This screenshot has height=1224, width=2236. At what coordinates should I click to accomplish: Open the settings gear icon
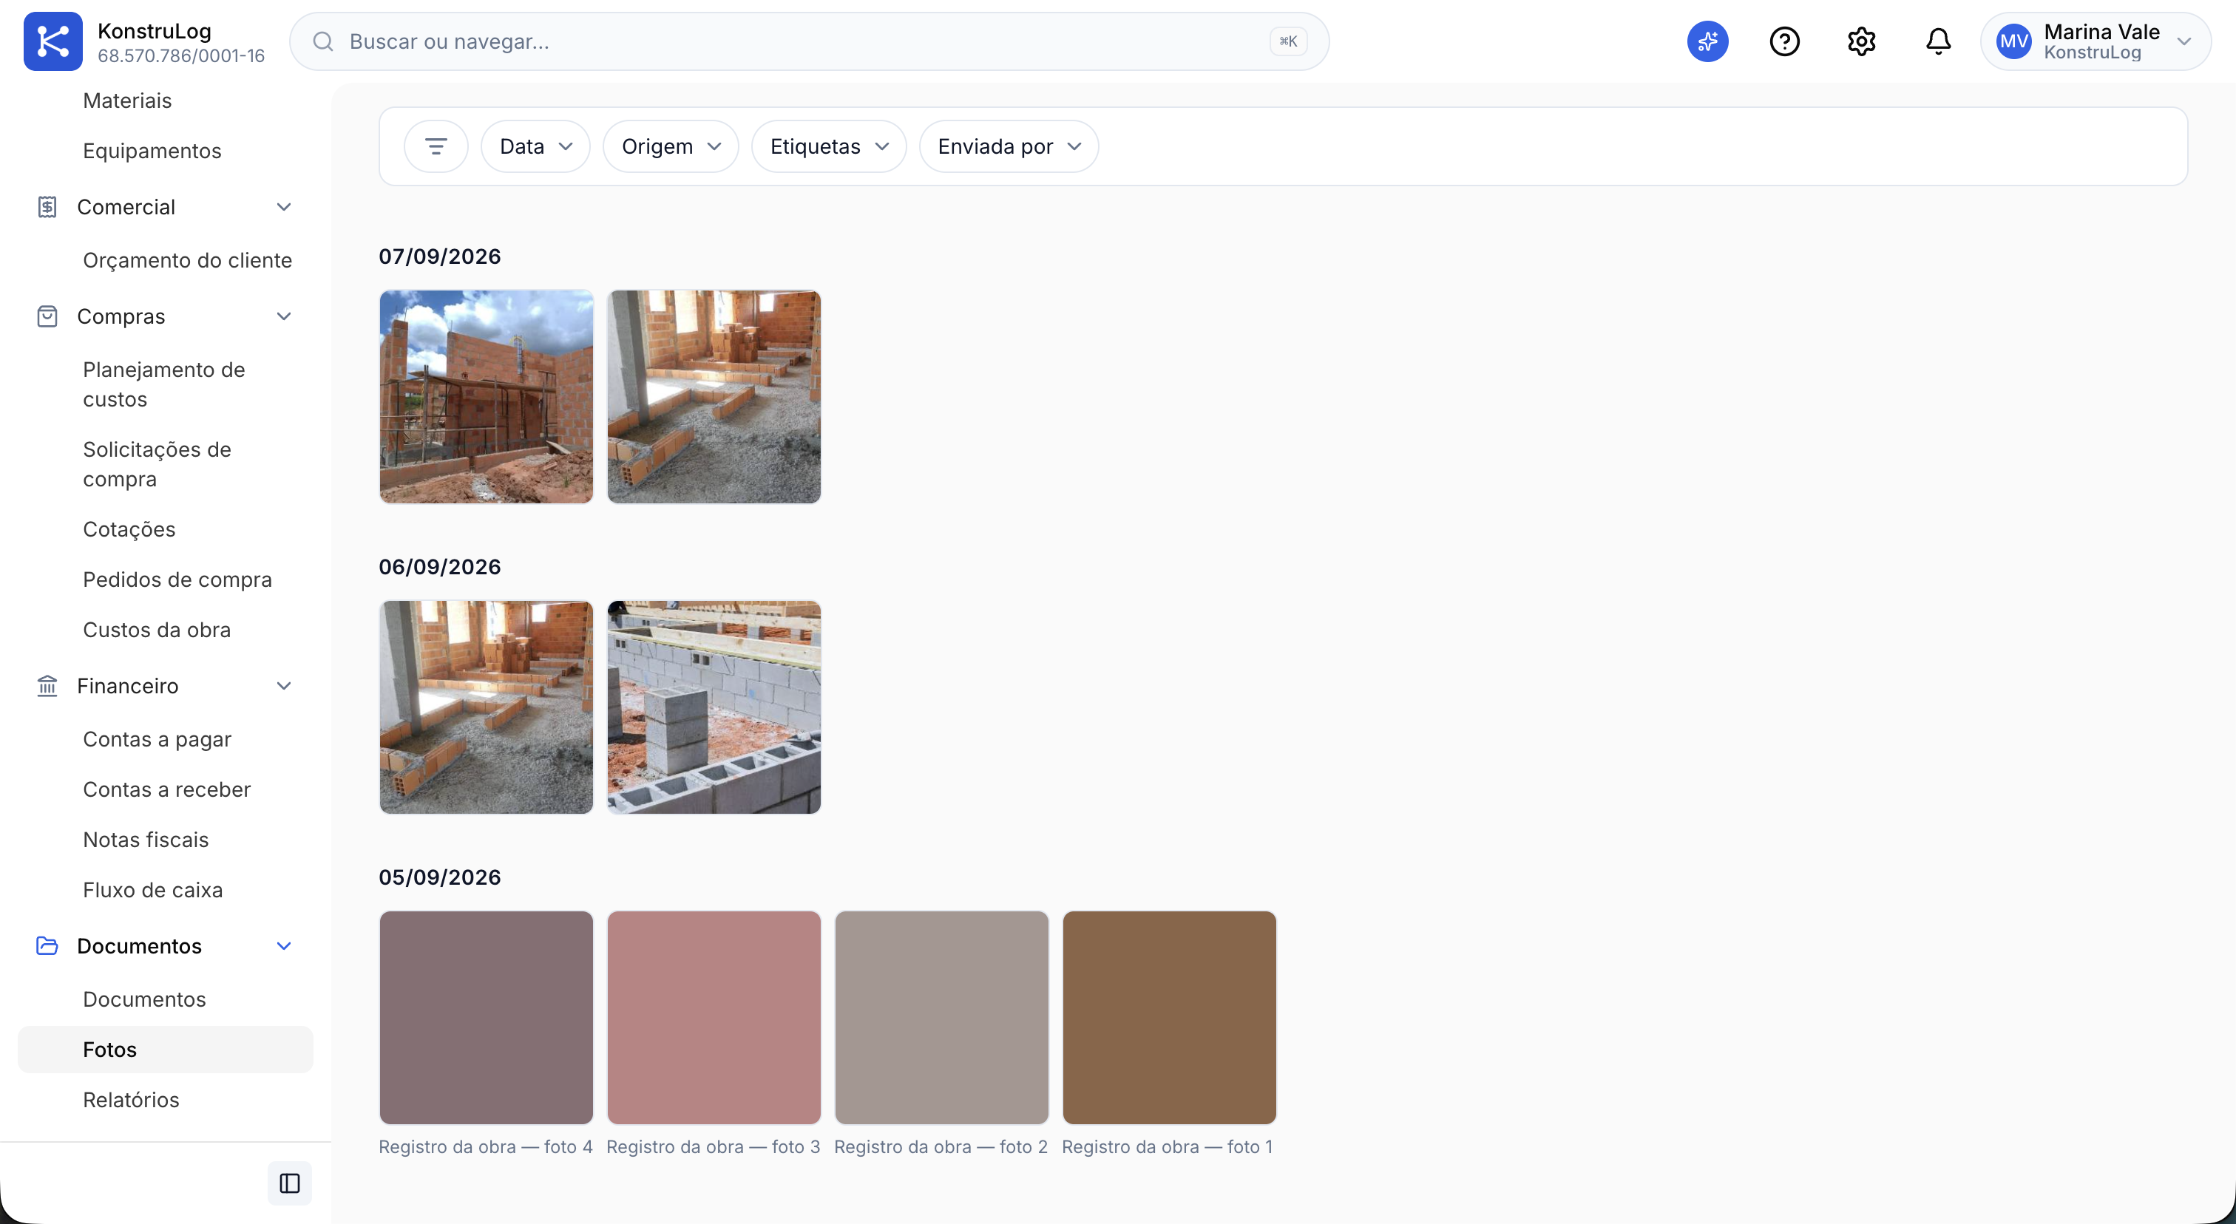click(x=1861, y=41)
